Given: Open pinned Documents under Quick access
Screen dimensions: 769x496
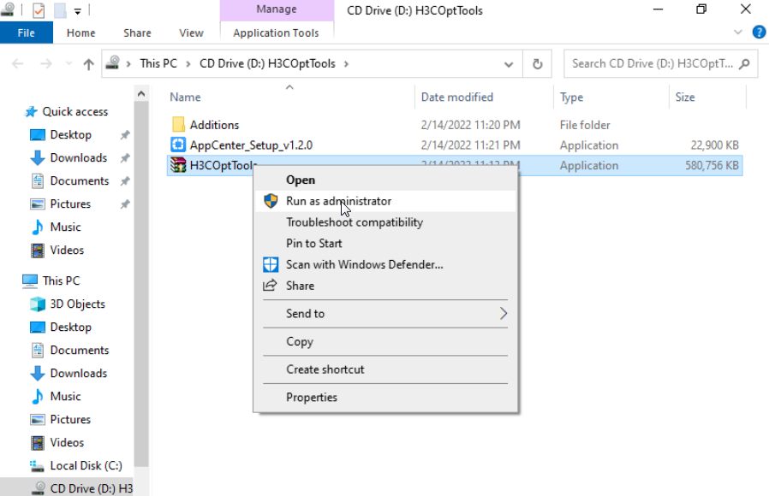Looking at the screenshot, I should [x=80, y=180].
